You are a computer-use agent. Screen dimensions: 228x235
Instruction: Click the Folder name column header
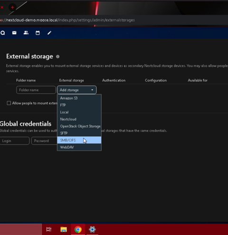point(26,80)
